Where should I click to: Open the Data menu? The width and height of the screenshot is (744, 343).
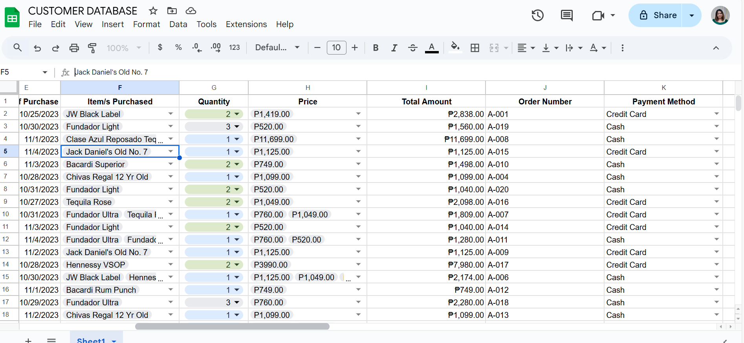click(x=178, y=24)
